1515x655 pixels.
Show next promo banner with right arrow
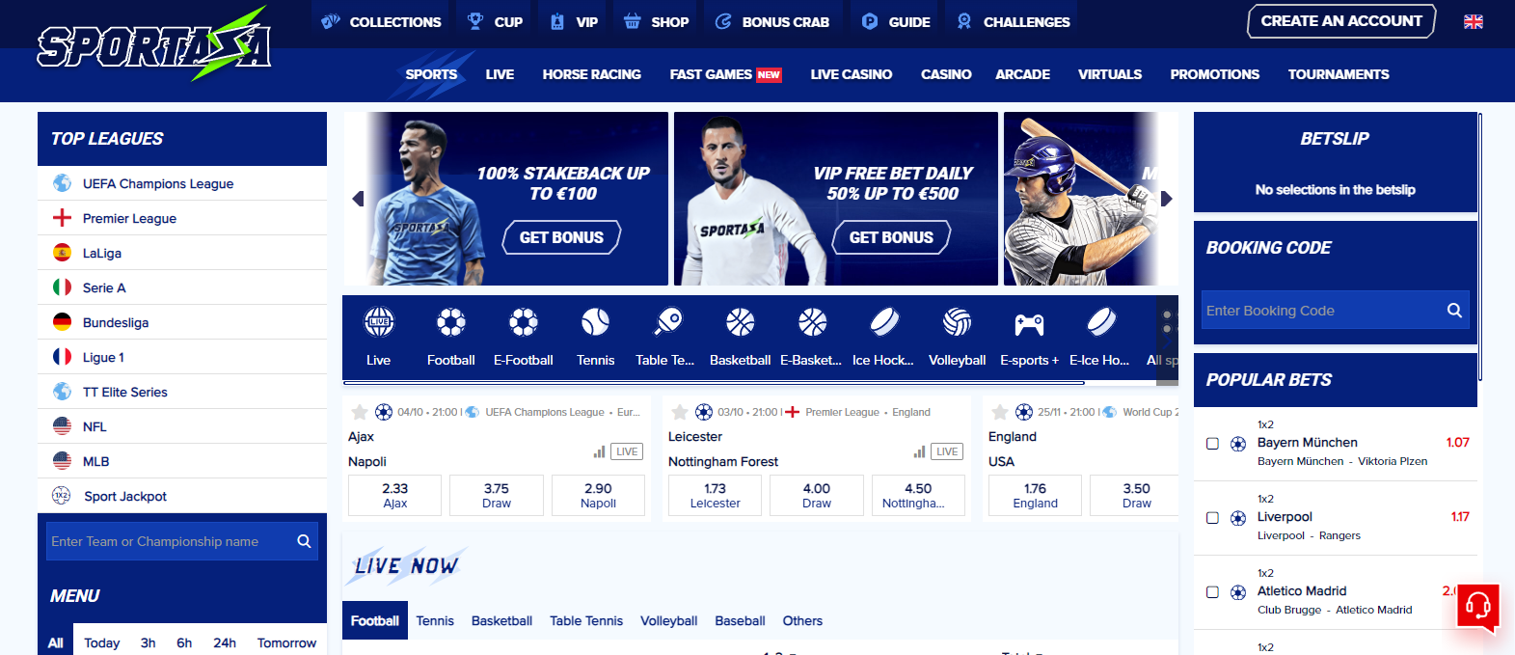(x=1167, y=199)
